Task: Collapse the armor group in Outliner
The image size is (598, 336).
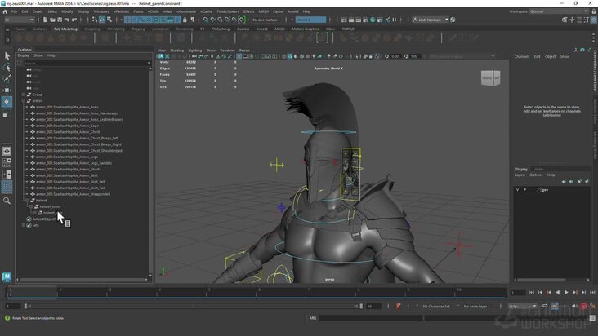Action: click(24, 101)
